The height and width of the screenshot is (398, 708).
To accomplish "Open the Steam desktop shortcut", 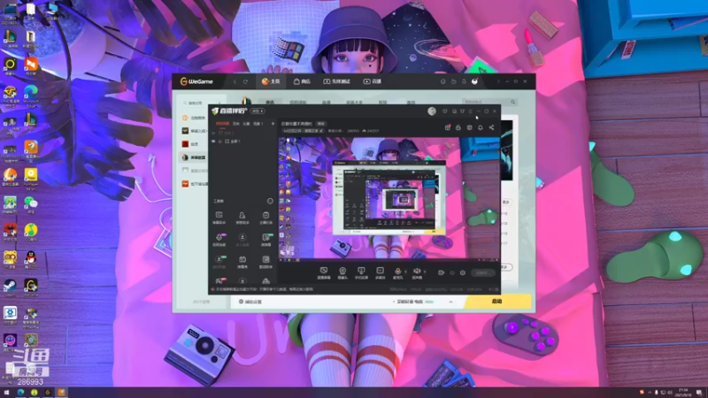I will coord(10,287).
